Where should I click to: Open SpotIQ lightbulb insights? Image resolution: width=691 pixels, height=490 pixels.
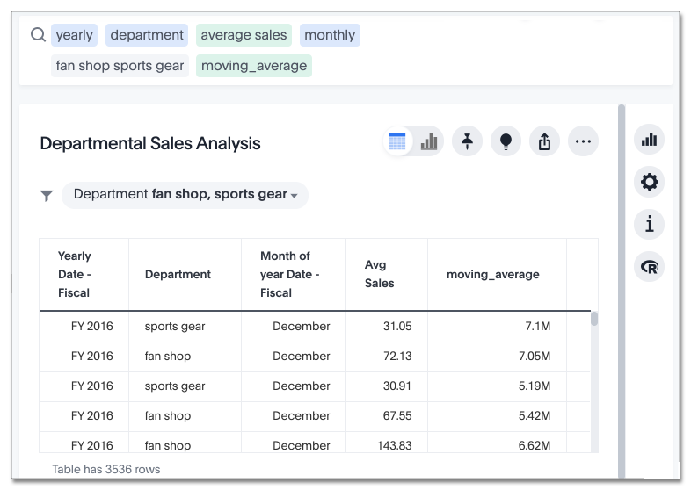(x=506, y=141)
